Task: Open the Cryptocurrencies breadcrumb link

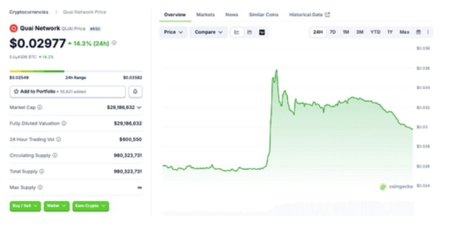Action: [x=29, y=12]
